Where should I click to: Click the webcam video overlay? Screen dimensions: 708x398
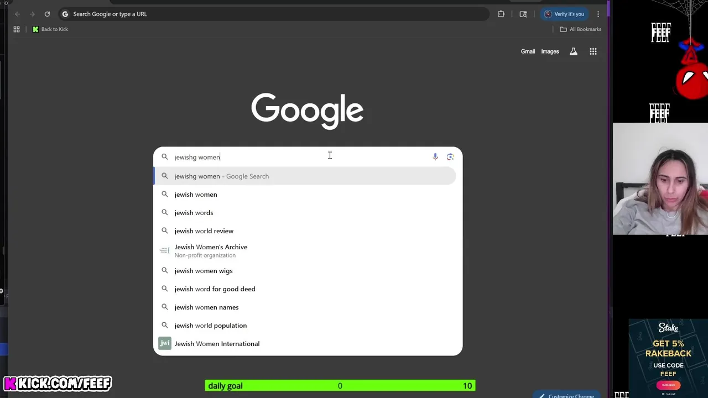[x=660, y=179]
